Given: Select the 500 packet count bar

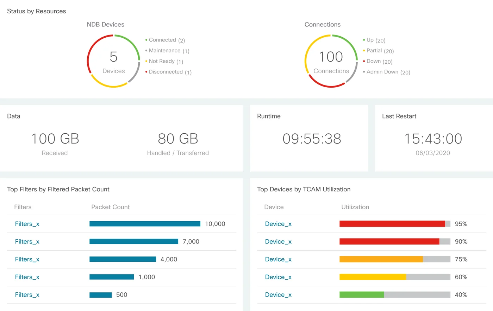Looking at the screenshot, I should [100, 295].
